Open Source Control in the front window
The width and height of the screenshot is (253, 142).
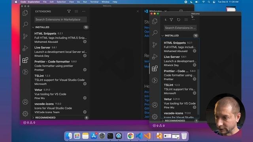tap(155, 45)
